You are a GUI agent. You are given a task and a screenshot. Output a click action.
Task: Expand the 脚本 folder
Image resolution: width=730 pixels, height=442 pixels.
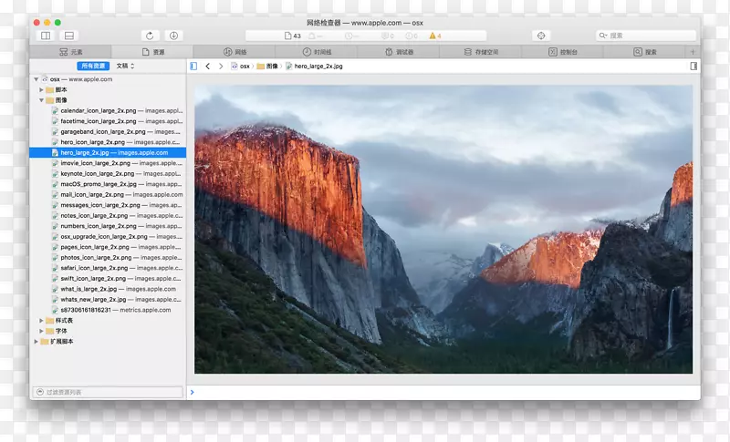(x=41, y=89)
